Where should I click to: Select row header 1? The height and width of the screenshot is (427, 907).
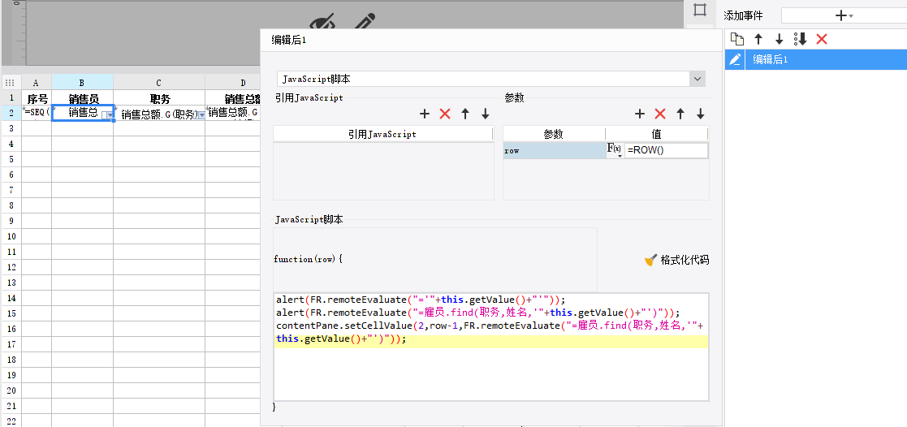(11, 98)
